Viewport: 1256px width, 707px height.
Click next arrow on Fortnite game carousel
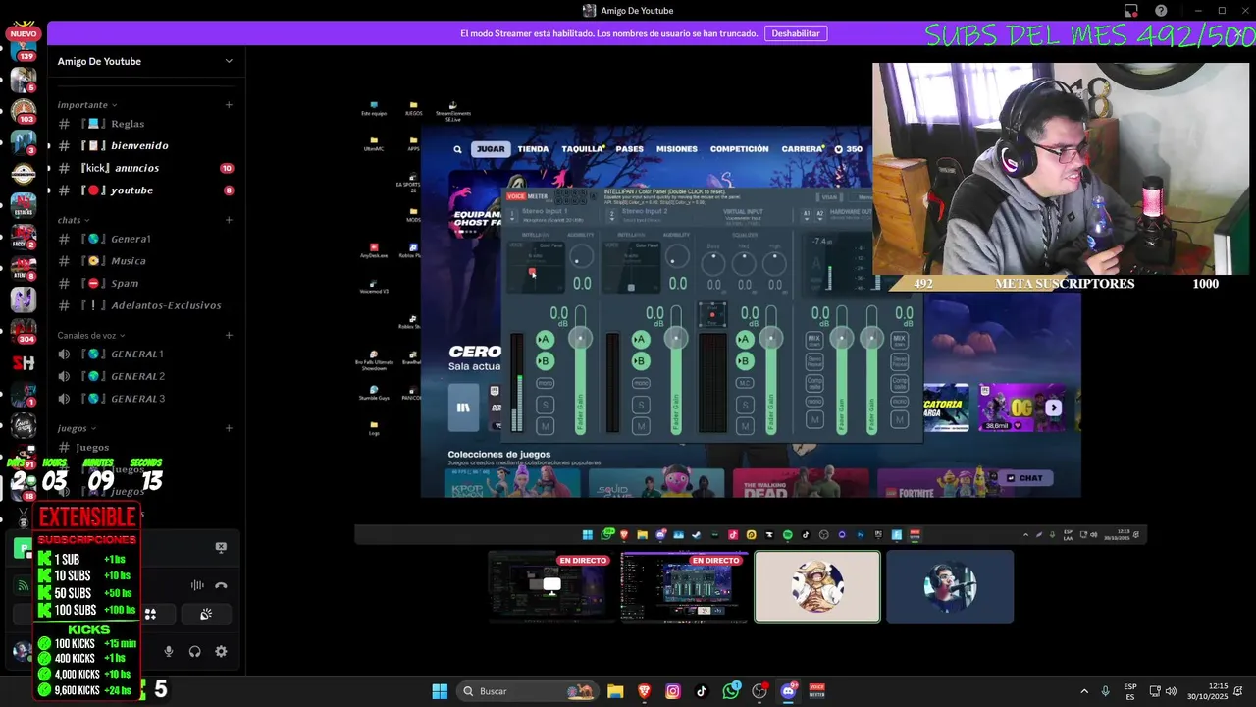1053,408
